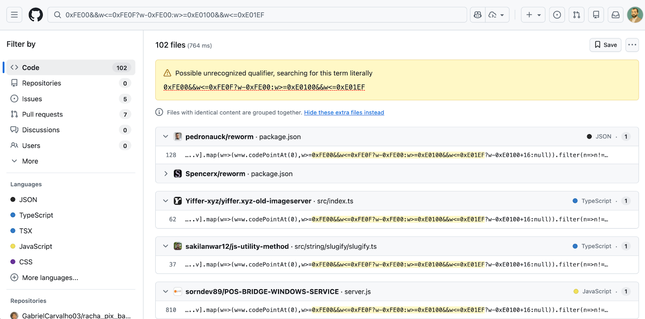
Task: Open line 810 in server.js
Action: point(171,310)
